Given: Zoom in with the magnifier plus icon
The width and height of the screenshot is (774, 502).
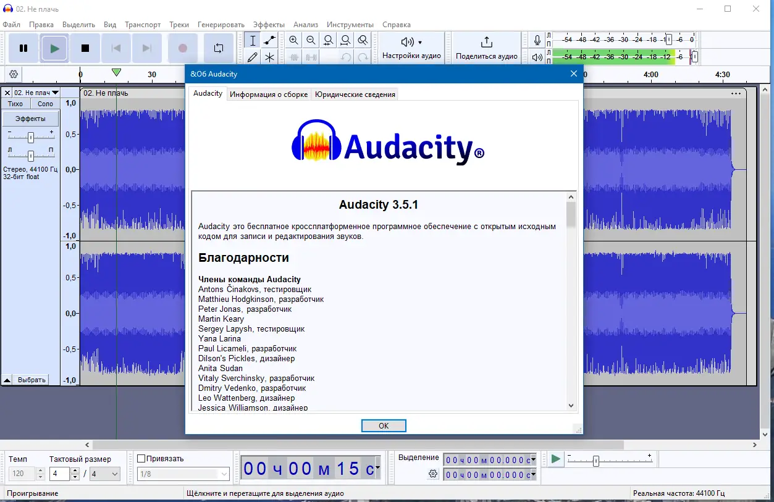Looking at the screenshot, I should [x=294, y=40].
